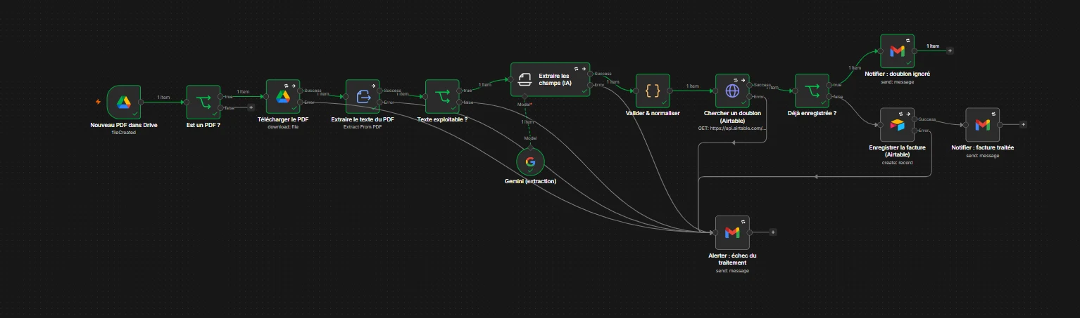Select the Texte exploitable ? If node

click(442, 96)
